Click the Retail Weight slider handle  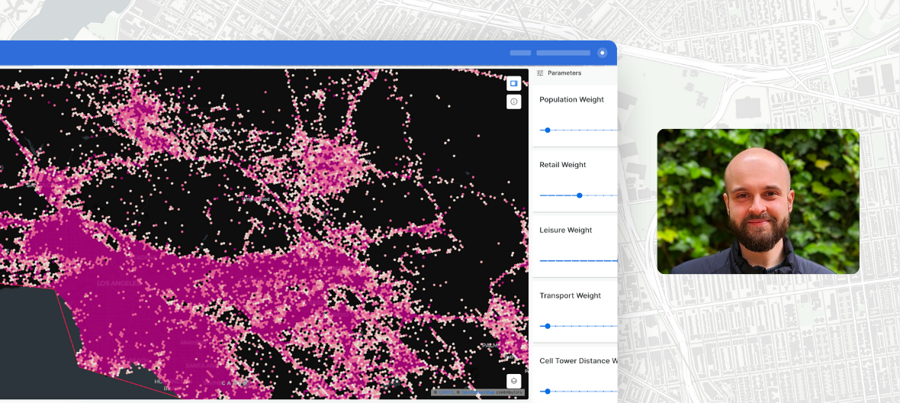click(x=580, y=195)
